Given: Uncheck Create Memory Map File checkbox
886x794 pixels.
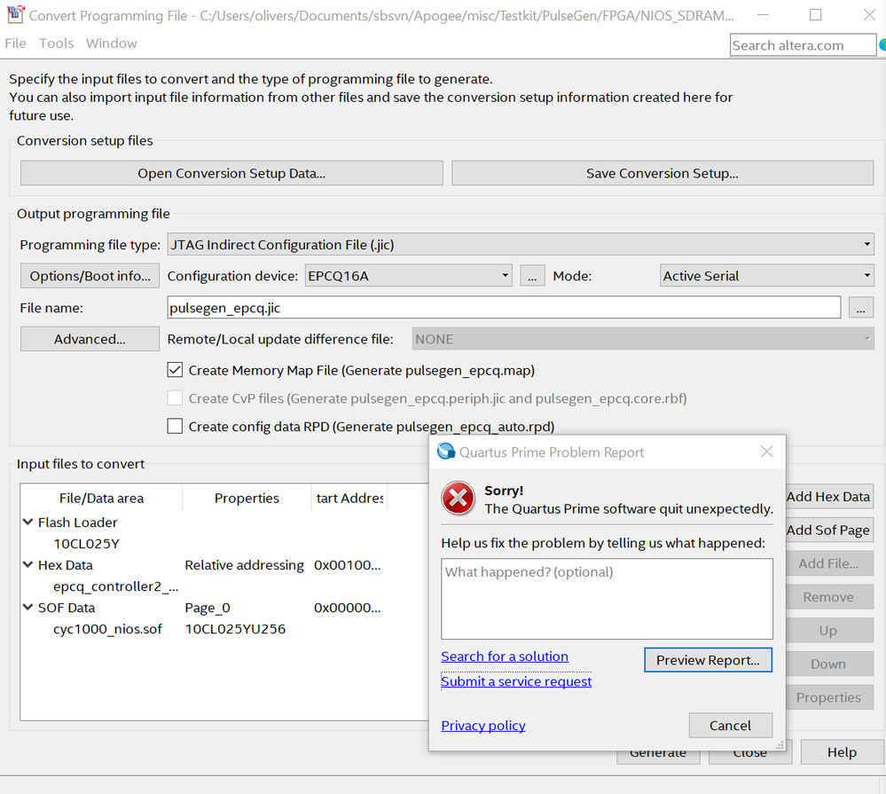Looking at the screenshot, I should 176,370.
